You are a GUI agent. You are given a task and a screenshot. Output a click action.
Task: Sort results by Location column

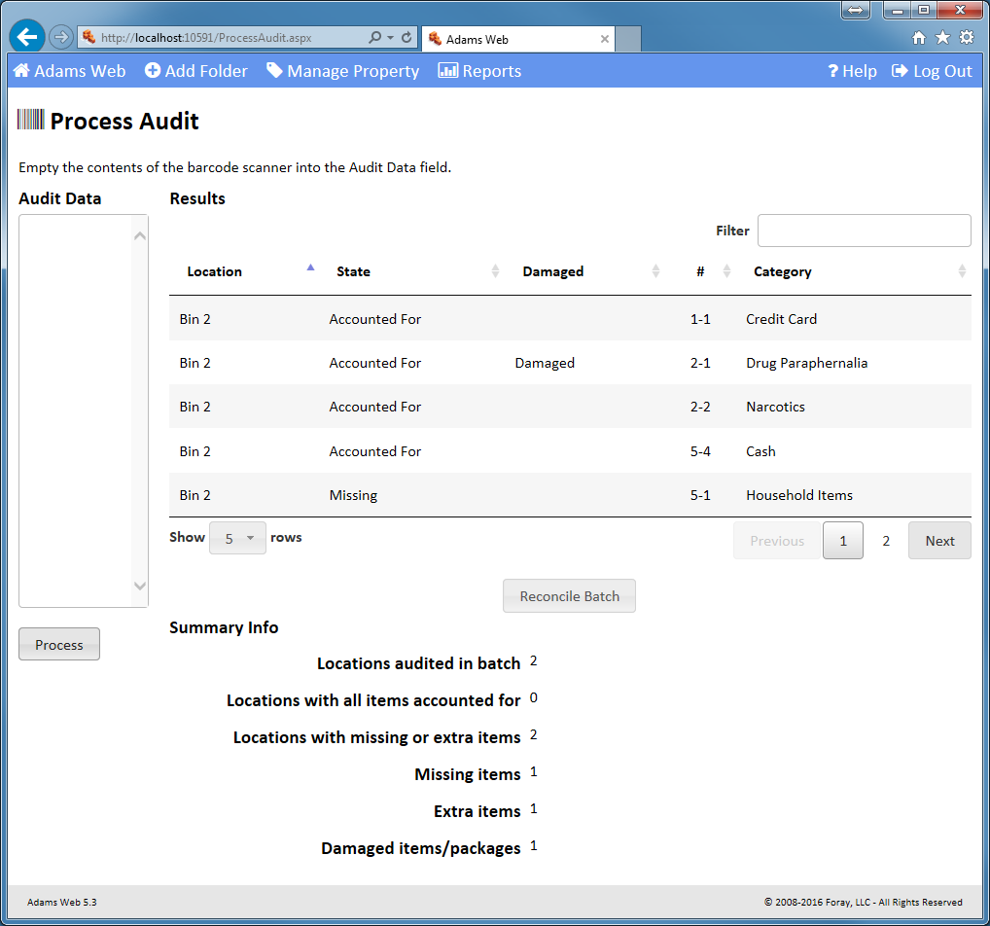click(x=215, y=271)
